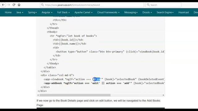Click the '</table>' closing tag line
Screen dimensions: 198x111
tap(50, 67)
